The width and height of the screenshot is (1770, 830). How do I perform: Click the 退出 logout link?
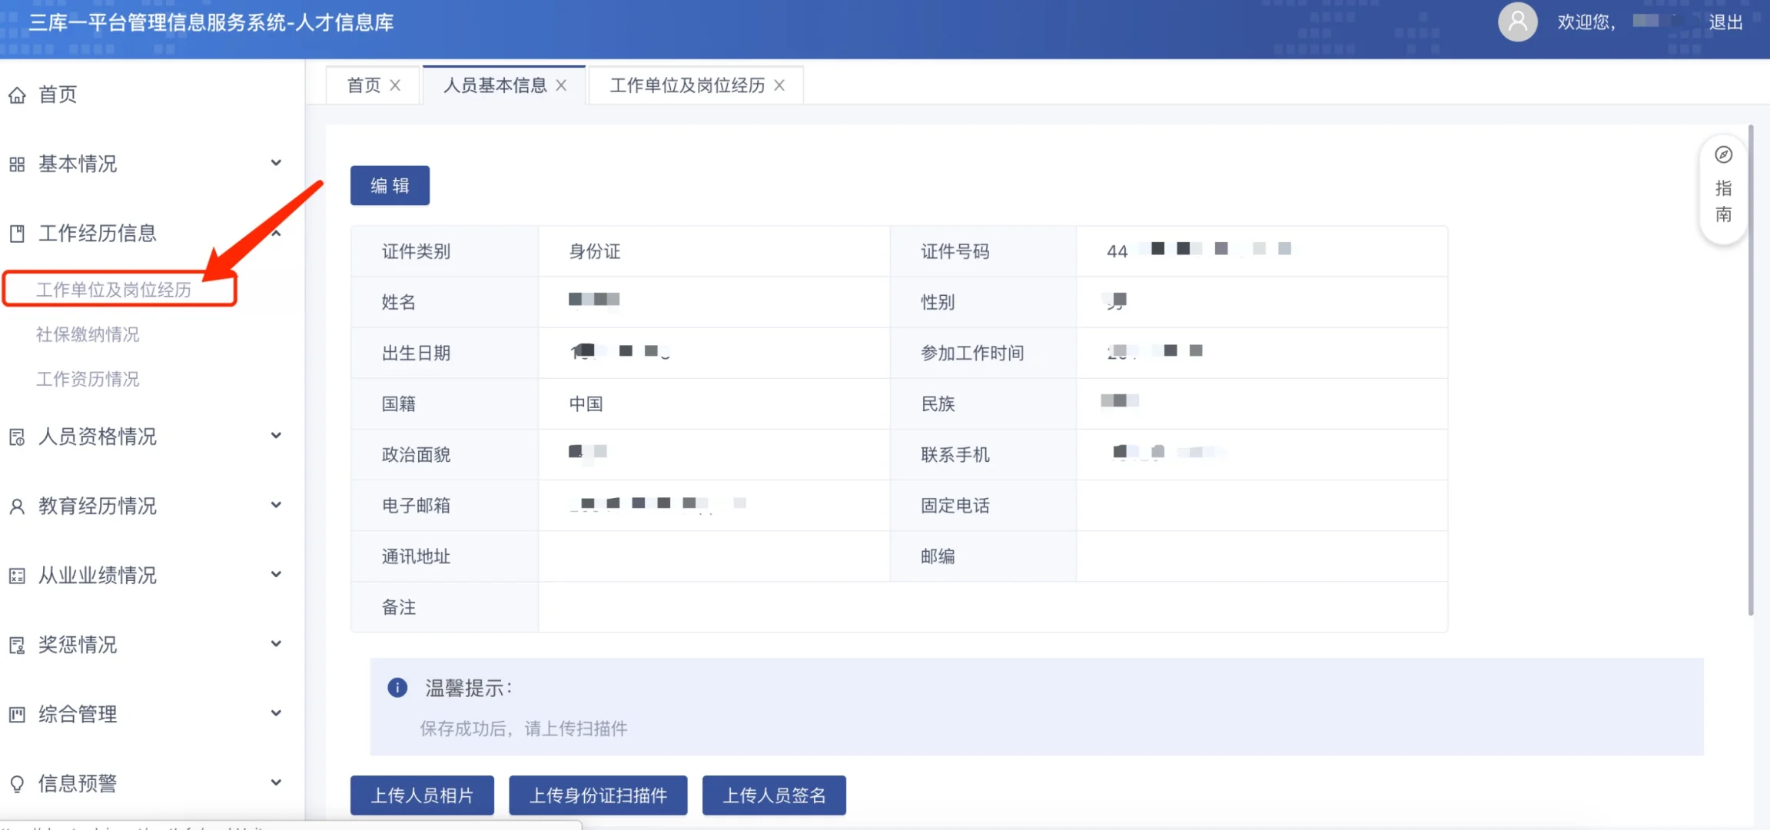[1725, 22]
